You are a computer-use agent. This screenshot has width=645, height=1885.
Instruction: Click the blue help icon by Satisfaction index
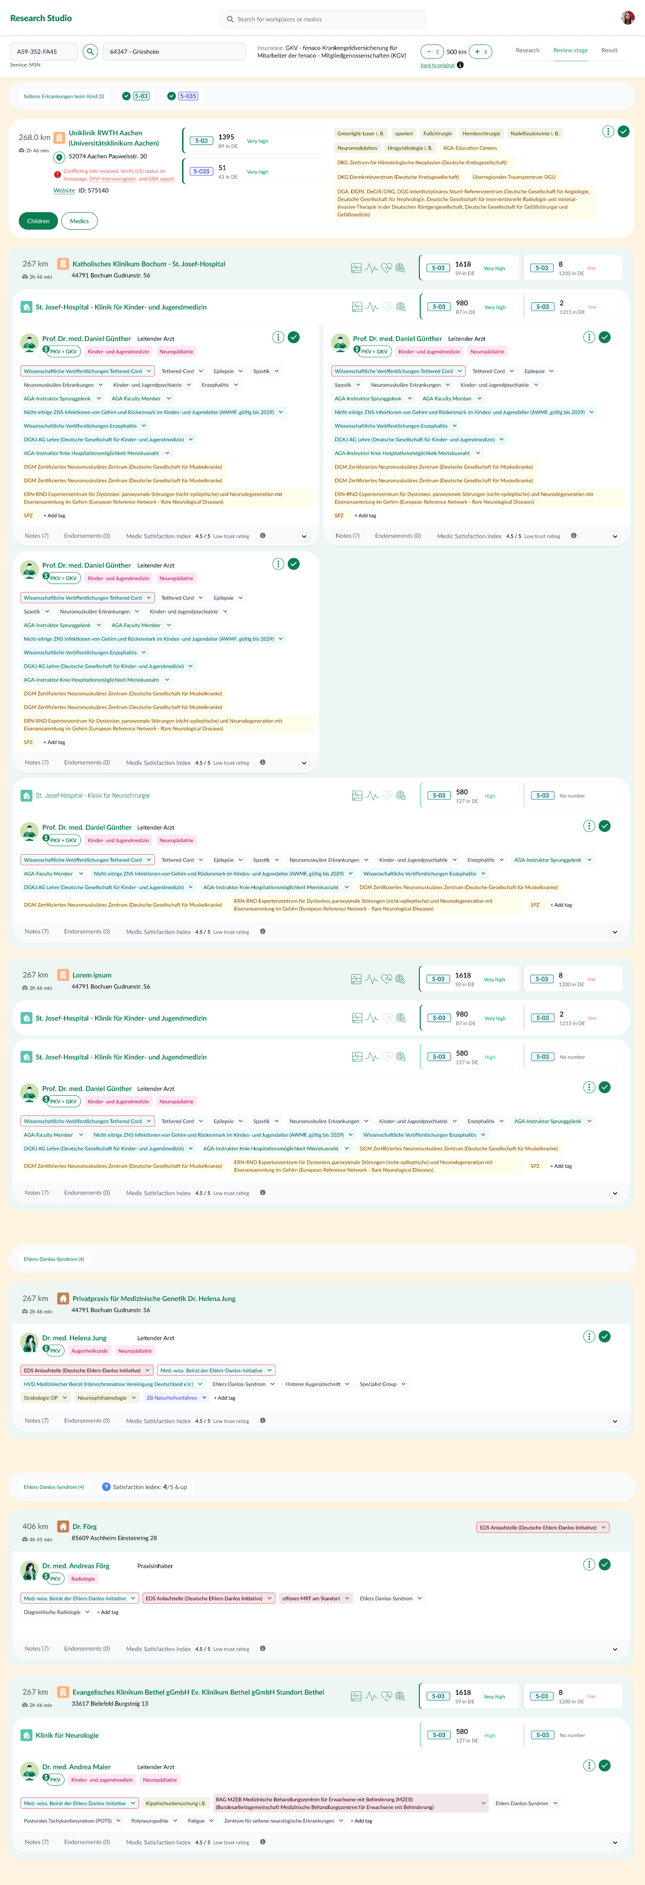(x=106, y=1487)
